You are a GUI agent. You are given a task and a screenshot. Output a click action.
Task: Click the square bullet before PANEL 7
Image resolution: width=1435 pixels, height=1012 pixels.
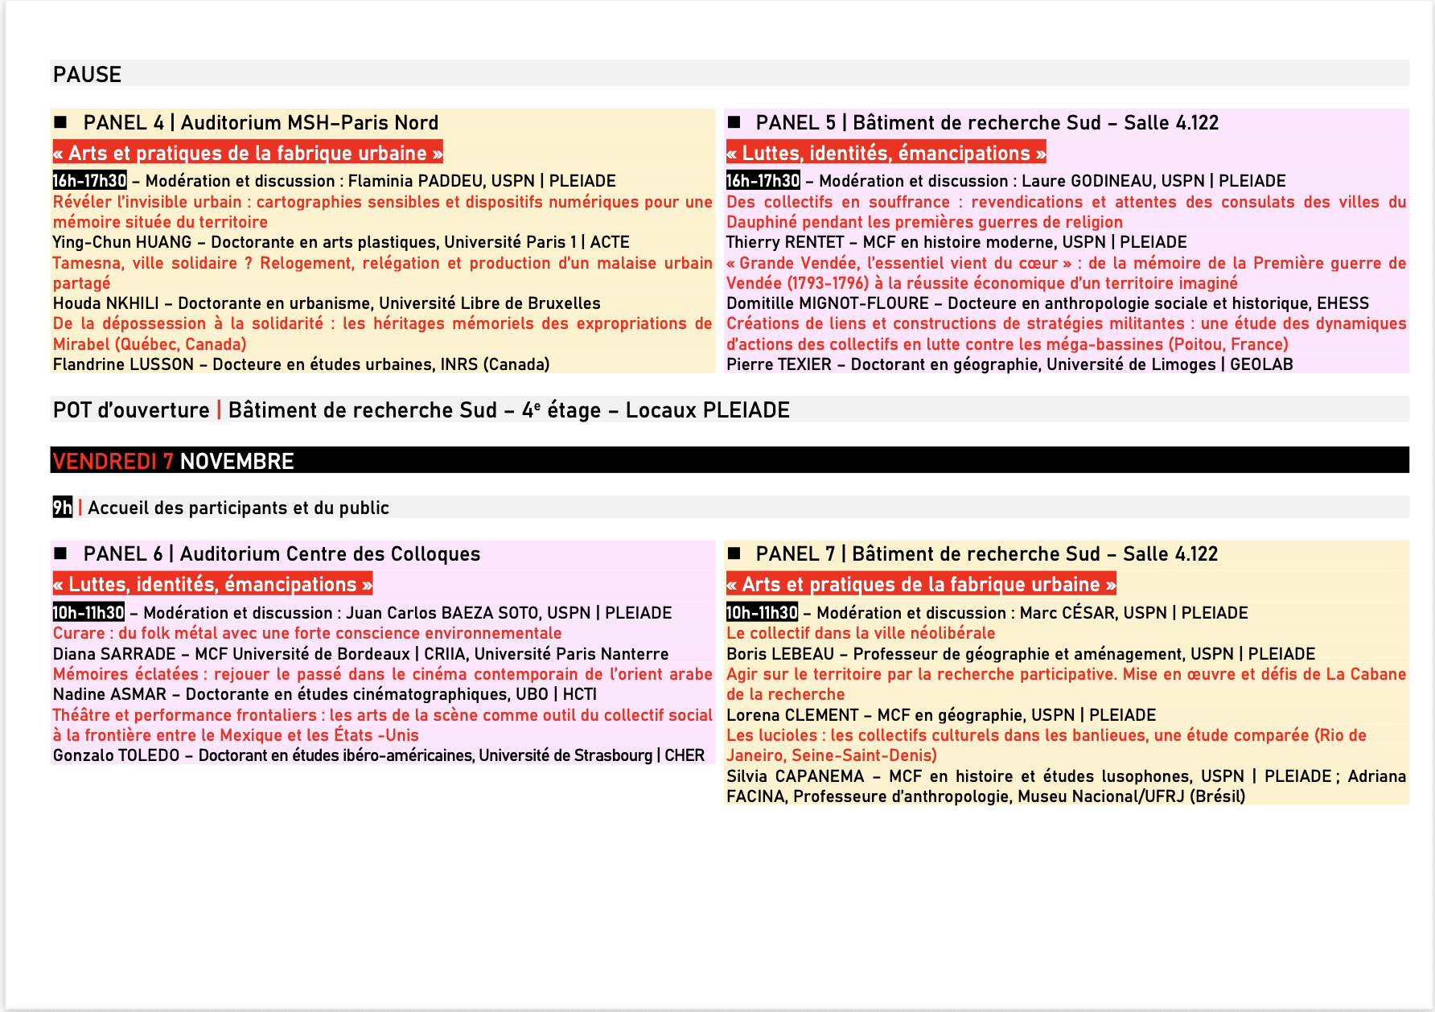click(734, 553)
